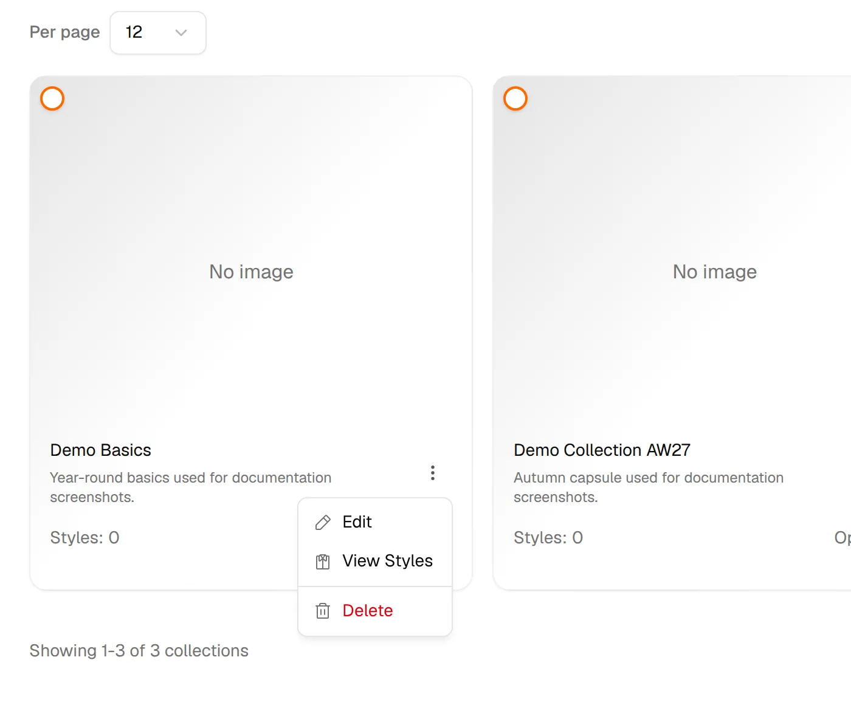This screenshot has width=851, height=705.
Task: Open the three-dot menu on Demo Basics card
Action: click(433, 473)
